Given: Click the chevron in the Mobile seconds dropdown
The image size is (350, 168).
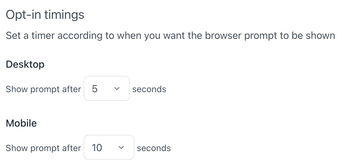Looking at the screenshot, I should coord(121,148).
